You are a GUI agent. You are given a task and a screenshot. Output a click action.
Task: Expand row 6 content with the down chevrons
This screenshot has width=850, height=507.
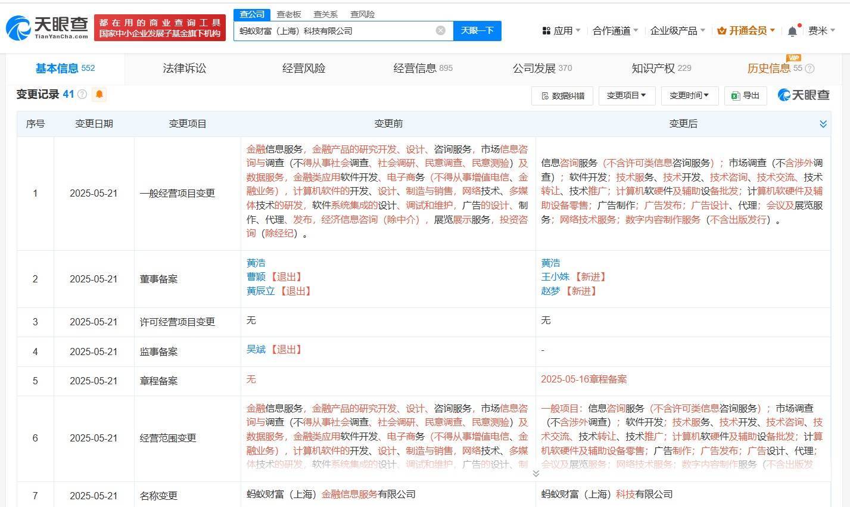click(535, 473)
